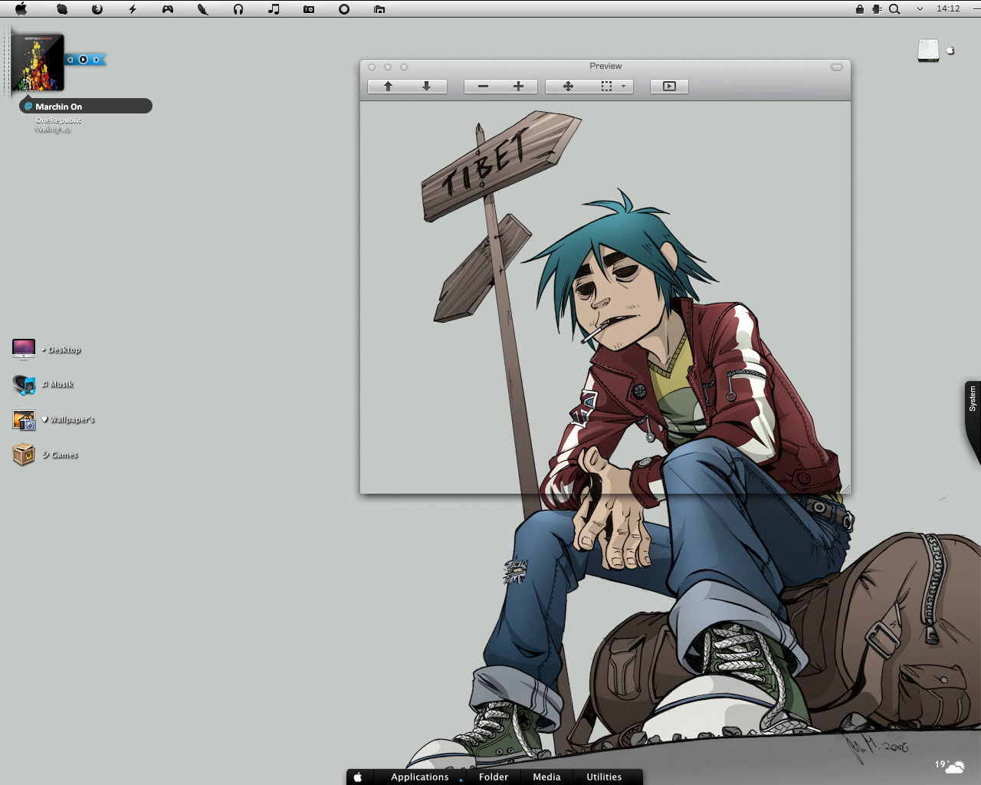Open the headphones icon in top bar
The image size is (981, 785).
pos(238,9)
